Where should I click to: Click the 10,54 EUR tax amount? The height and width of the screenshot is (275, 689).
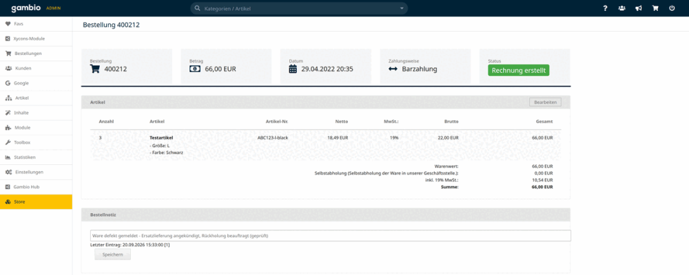(542, 180)
